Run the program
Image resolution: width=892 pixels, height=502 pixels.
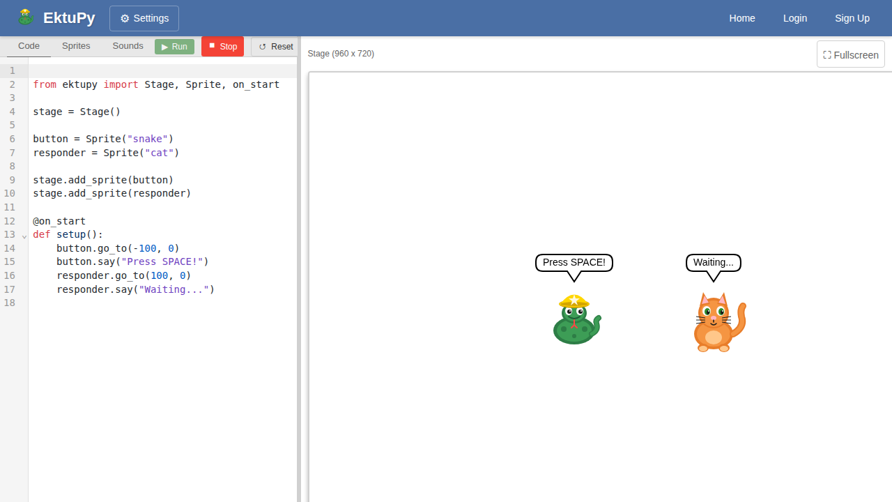(x=174, y=47)
